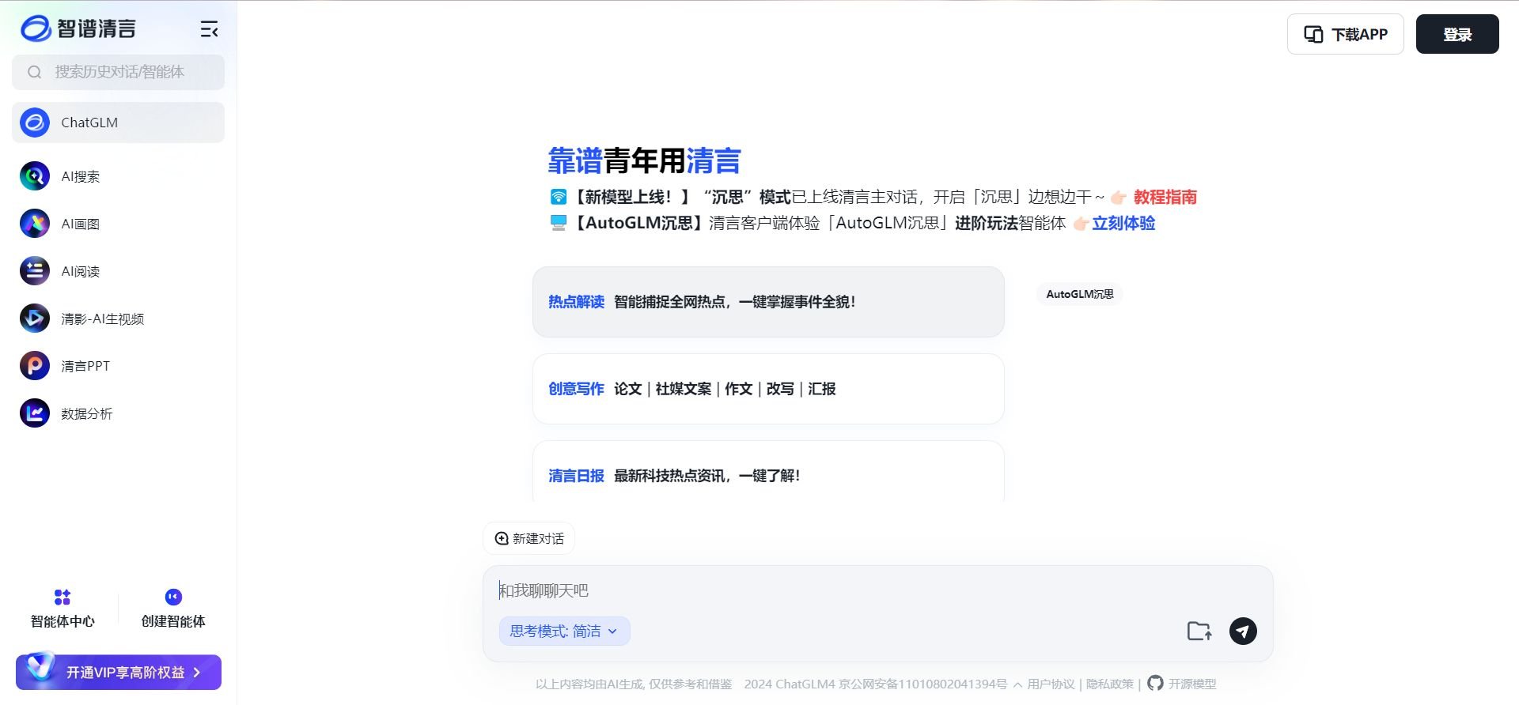The image size is (1519, 705).
Task: Open 清言PPT in the sidebar
Action: [x=119, y=366]
